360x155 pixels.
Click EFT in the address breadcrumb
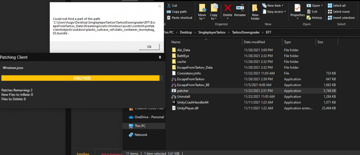[x=269, y=32]
